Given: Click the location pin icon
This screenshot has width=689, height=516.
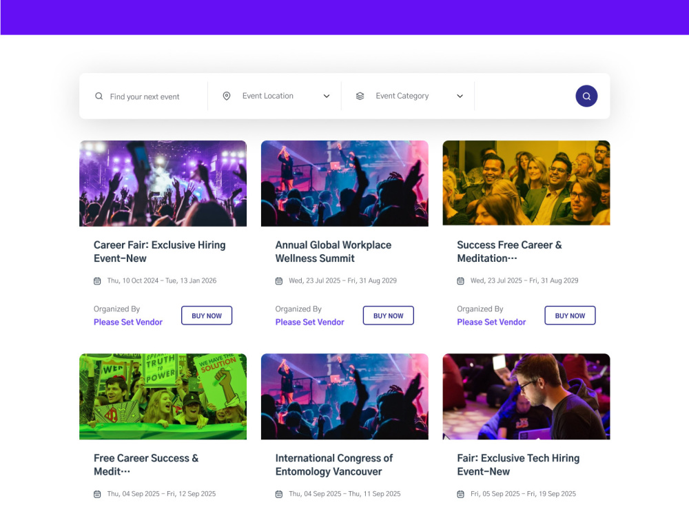Looking at the screenshot, I should (x=226, y=96).
